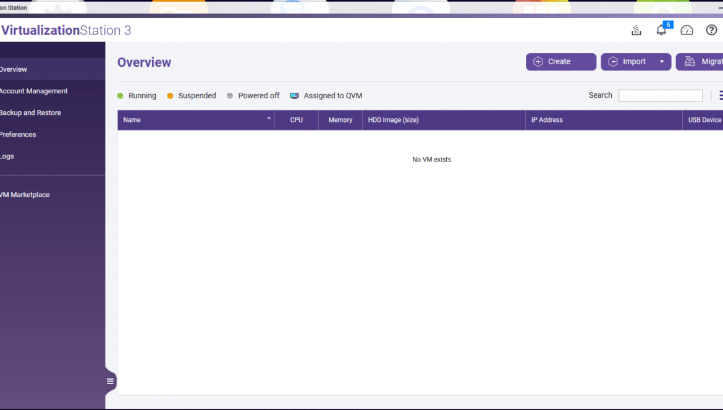Image resolution: width=723 pixels, height=410 pixels.
Task: Click the VirtualizationStation 3 title logo
Action: tap(66, 30)
